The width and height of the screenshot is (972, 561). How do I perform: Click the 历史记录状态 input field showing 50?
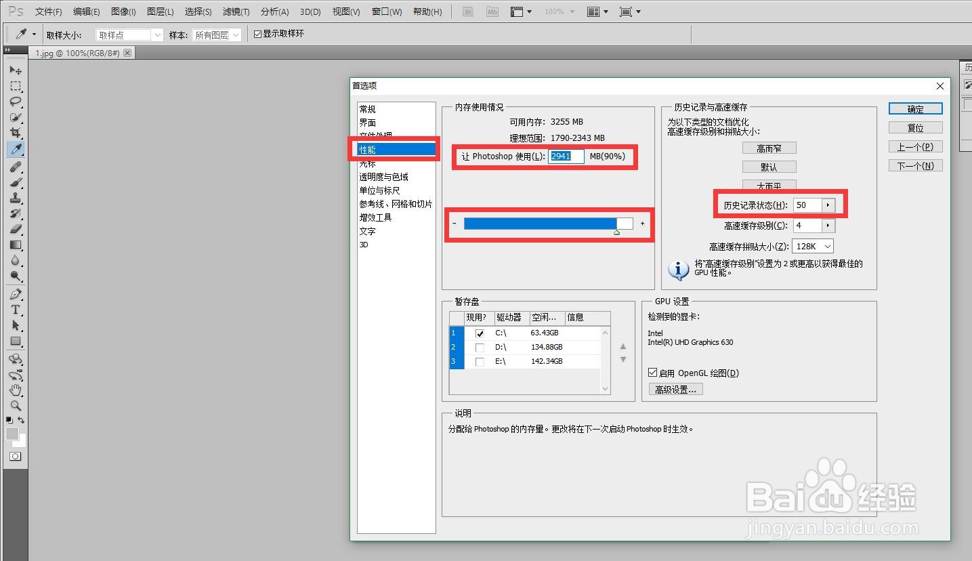[807, 205]
